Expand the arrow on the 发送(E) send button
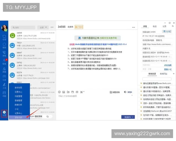This screenshot has height=141, width=176. tap(133, 117)
